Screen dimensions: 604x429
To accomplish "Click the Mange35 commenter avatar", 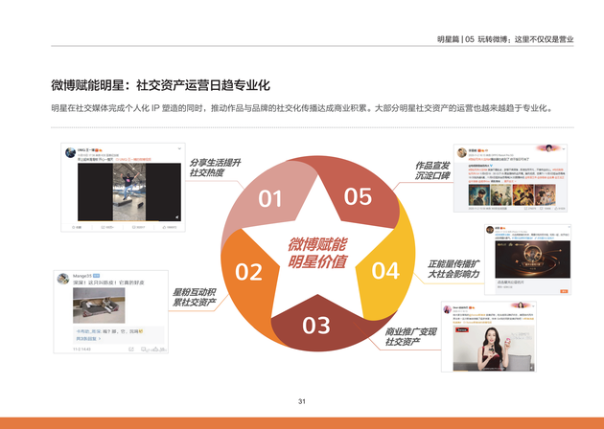I will [62, 279].
